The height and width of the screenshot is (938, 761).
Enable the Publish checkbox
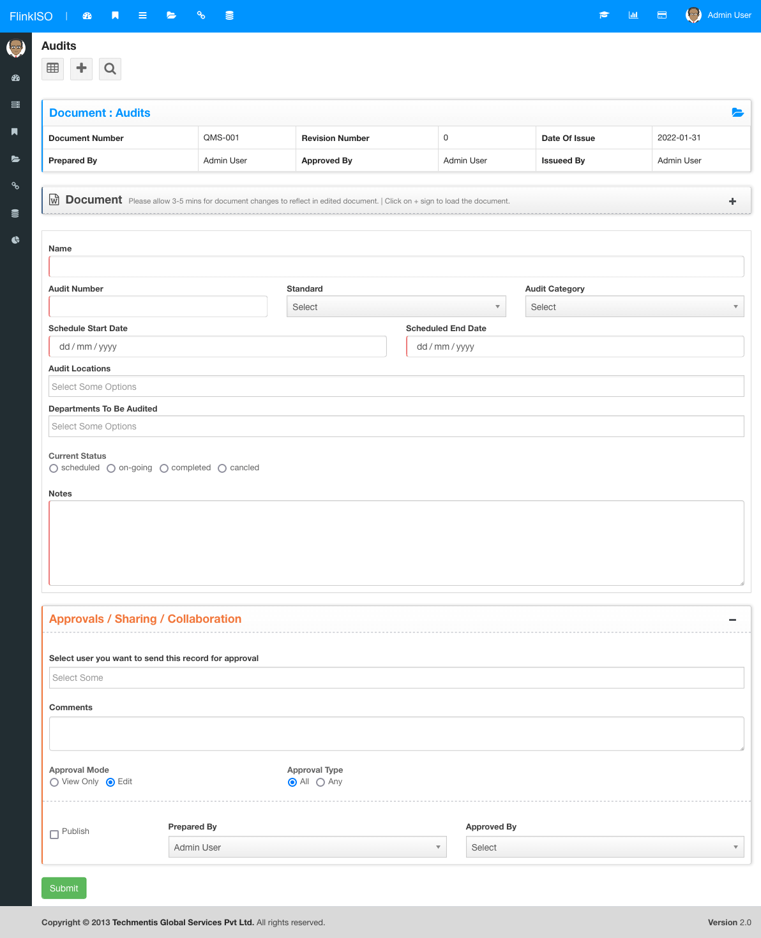point(54,835)
